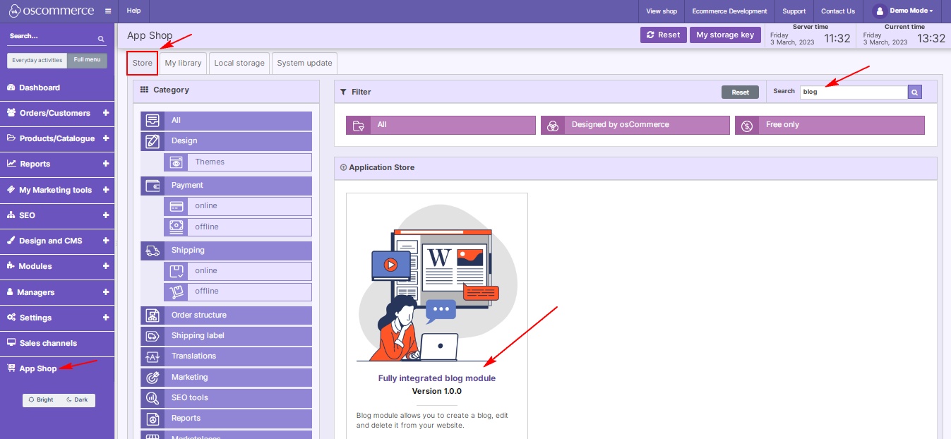This screenshot has height=439, width=951.
Task: Click the Sales channels monitor icon
Action: coord(11,343)
